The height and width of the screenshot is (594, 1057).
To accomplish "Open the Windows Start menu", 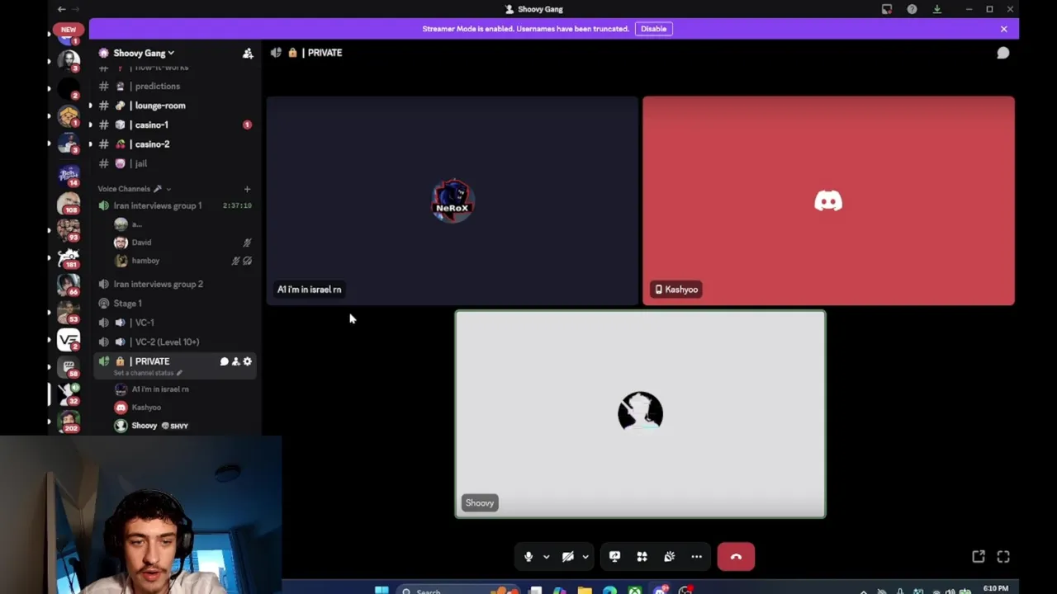I will click(382, 589).
